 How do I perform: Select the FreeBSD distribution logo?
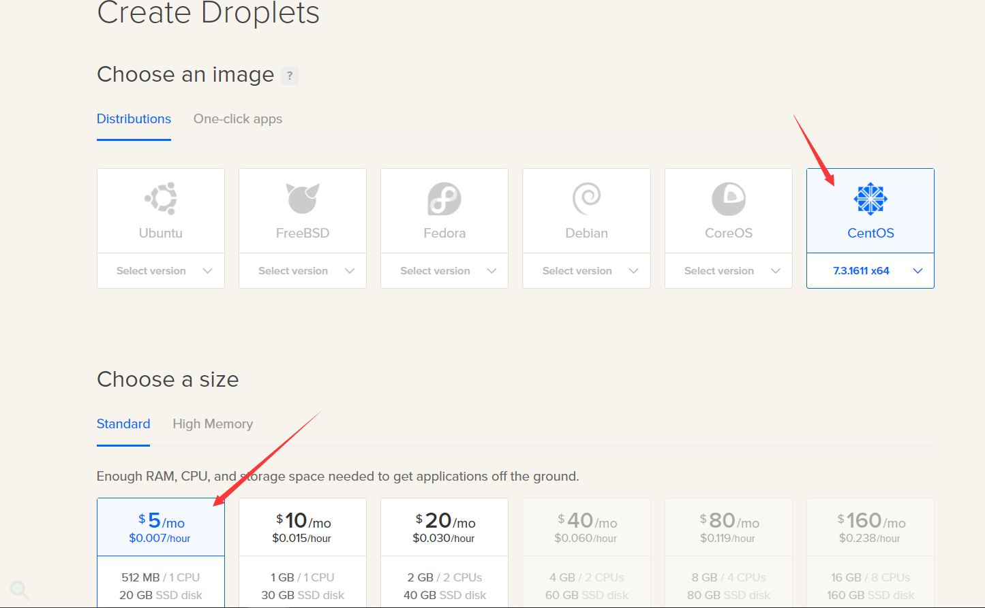[x=303, y=199]
